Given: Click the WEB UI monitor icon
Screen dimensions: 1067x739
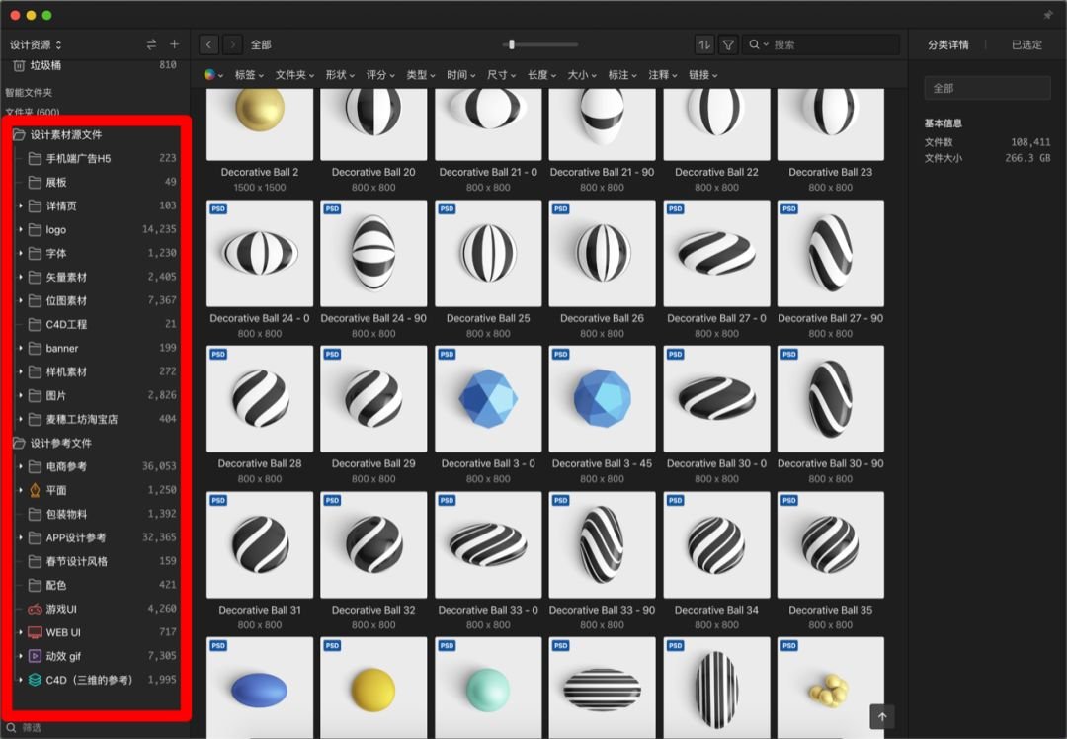Looking at the screenshot, I should point(35,633).
